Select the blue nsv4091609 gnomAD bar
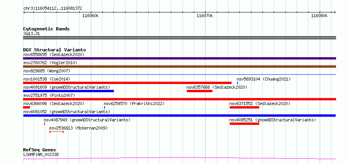The width and height of the screenshot is (347, 163). pos(68,91)
